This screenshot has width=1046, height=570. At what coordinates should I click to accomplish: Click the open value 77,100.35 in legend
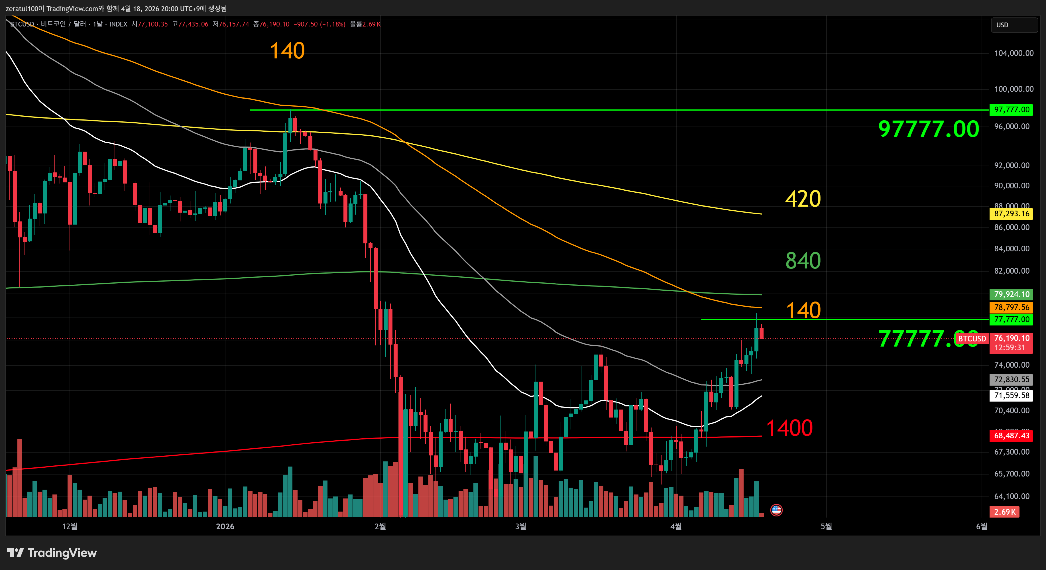click(152, 24)
